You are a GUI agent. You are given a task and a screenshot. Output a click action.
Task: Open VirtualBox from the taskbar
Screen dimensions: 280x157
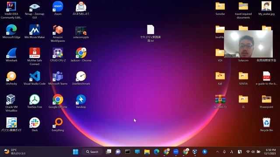[x=195, y=152]
